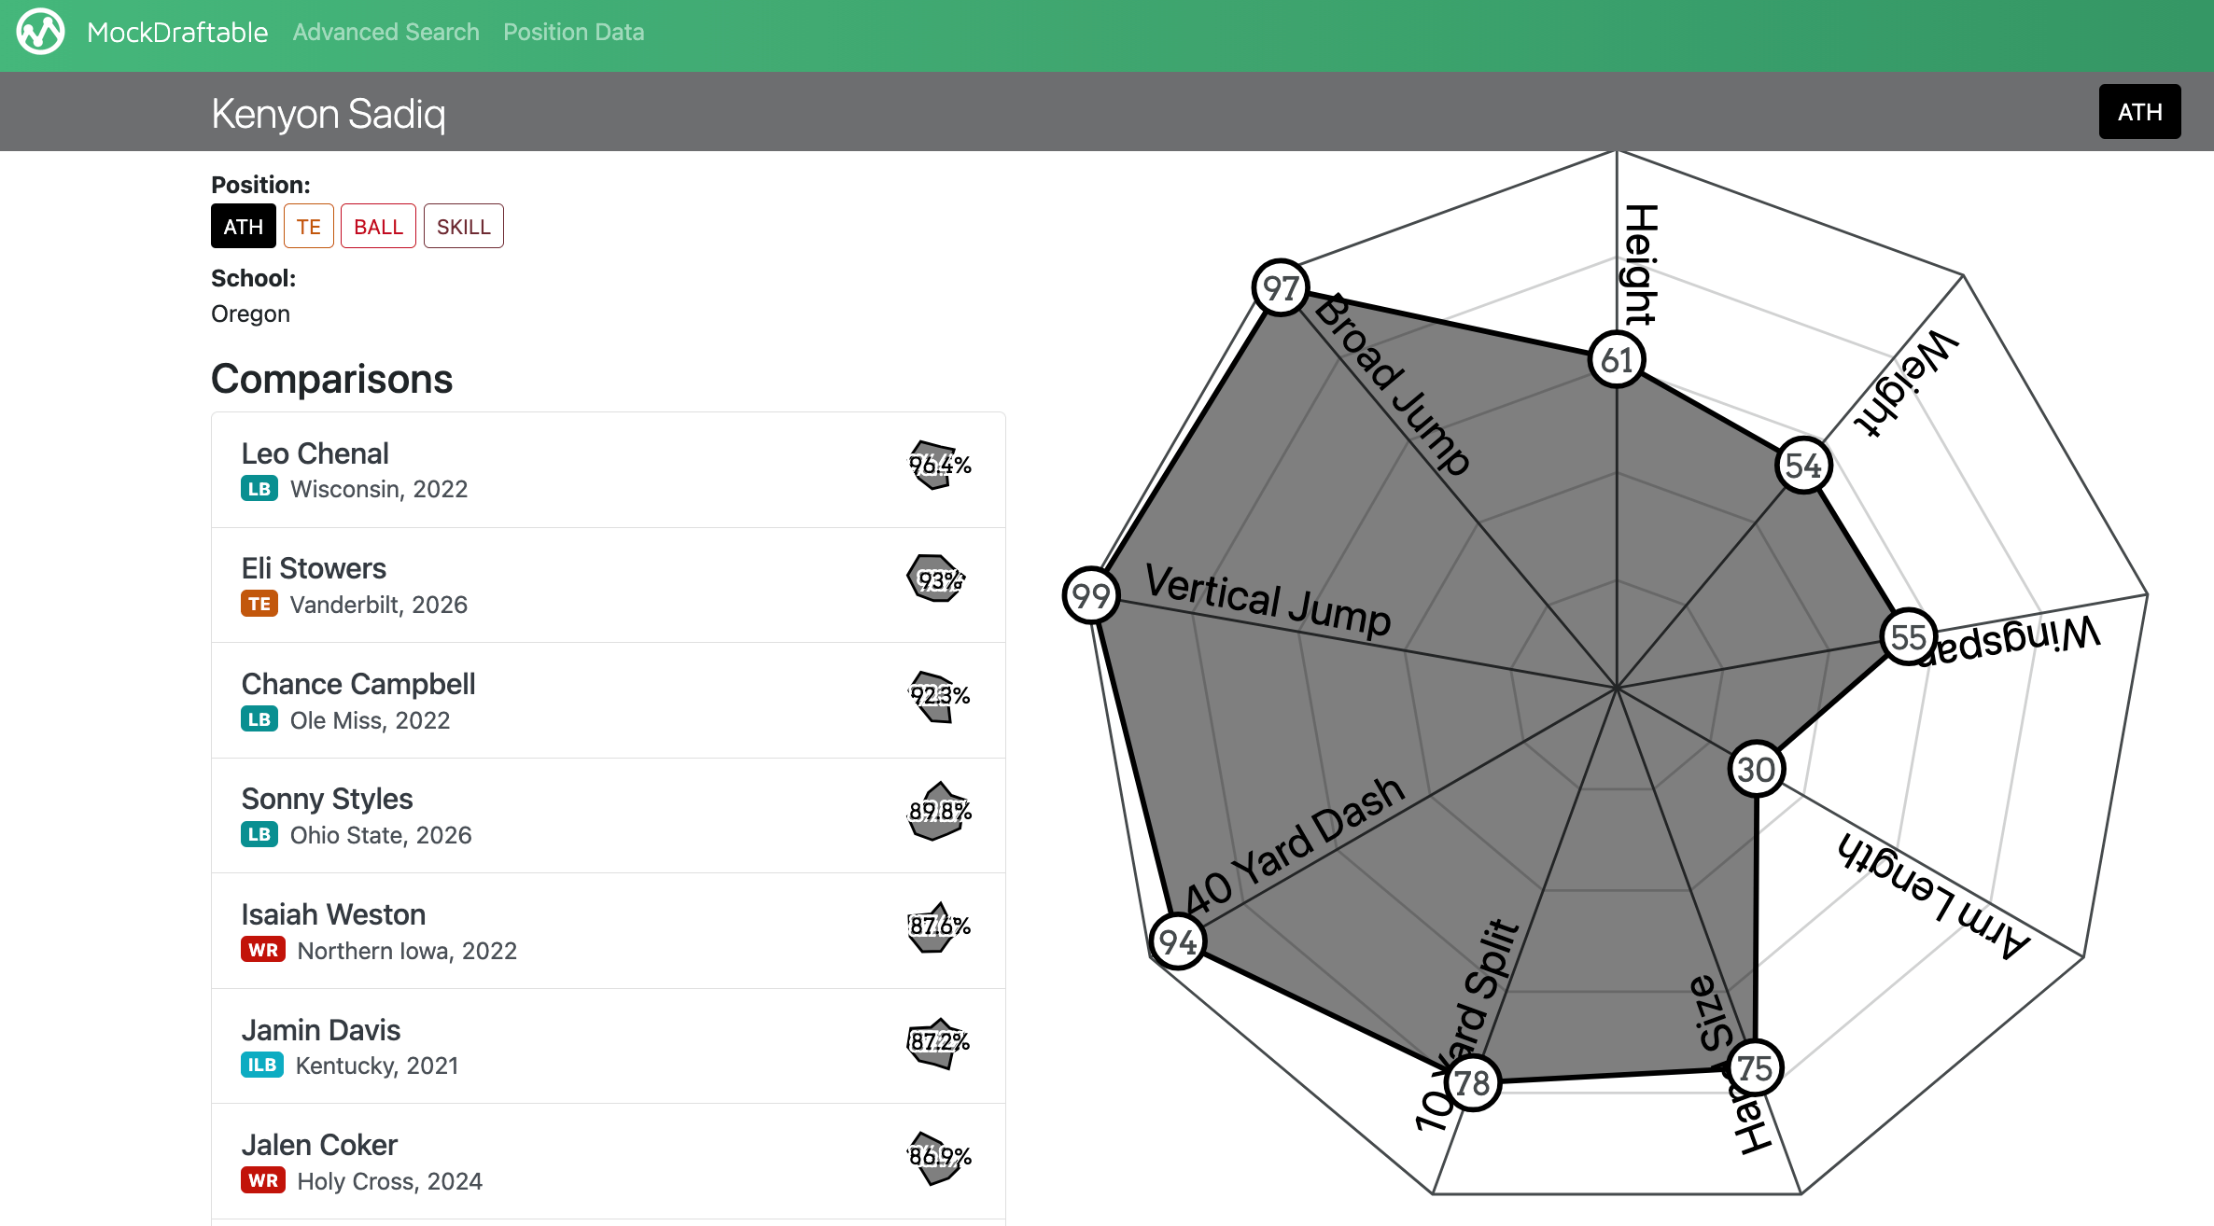Click Jalen Coker's 86.9% radar icon

point(938,1157)
